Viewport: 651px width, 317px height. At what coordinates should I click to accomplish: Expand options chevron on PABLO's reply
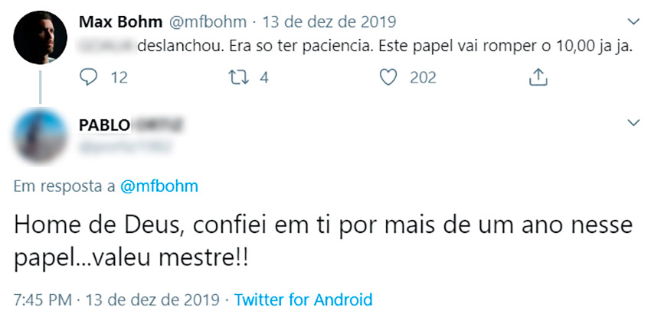click(x=633, y=123)
